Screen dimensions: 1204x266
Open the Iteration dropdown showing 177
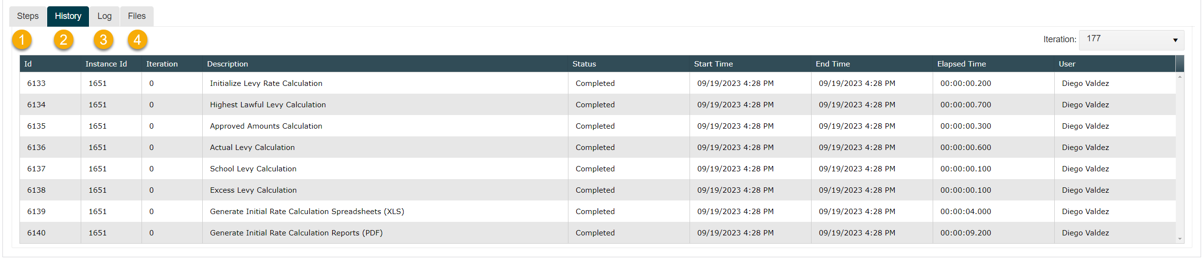pos(1131,40)
